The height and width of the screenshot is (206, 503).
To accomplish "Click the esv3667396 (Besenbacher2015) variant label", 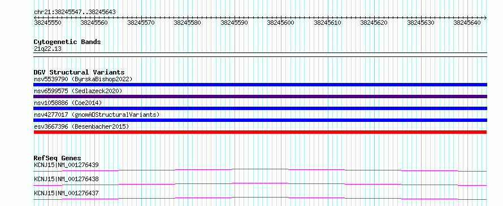I will [x=81, y=126].
